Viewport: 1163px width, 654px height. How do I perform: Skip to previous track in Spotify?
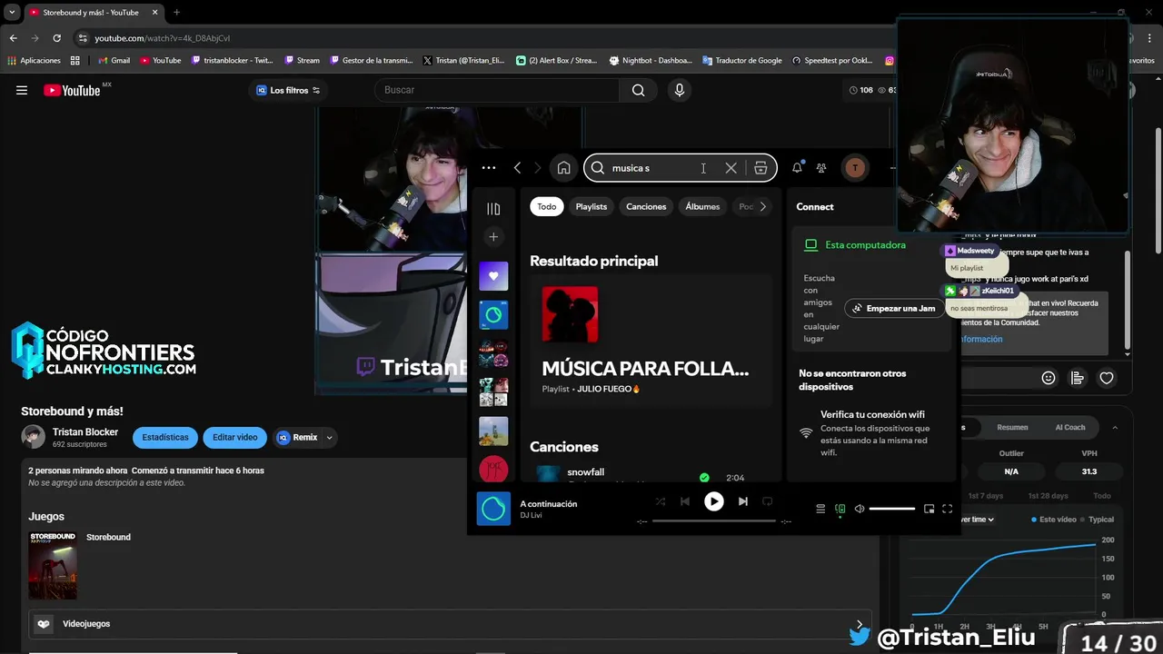tap(685, 501)
